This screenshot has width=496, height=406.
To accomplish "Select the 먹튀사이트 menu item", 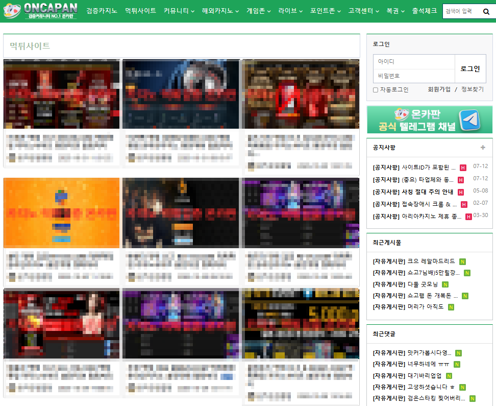I will (x=140, y=11).
